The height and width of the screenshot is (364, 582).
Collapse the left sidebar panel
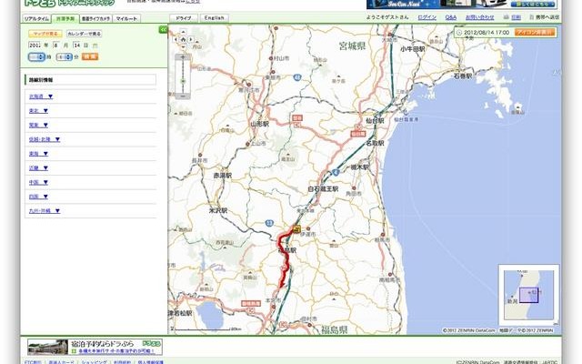163,30
